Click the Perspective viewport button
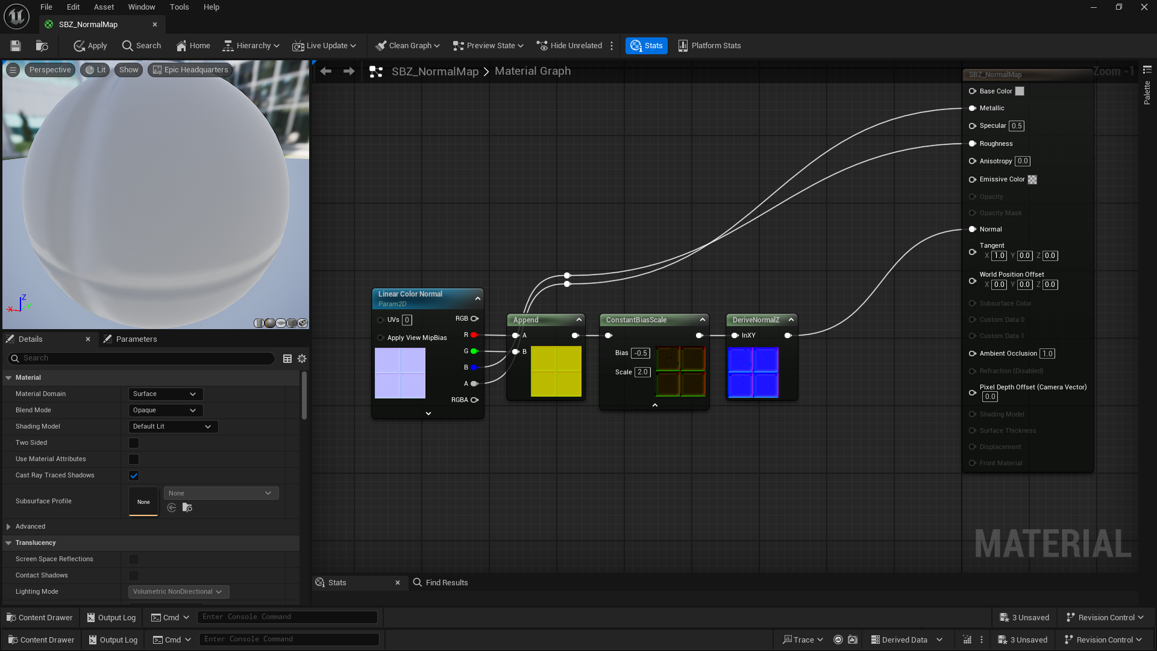Viewport: 1157px width, 651px height. [50, 70]
